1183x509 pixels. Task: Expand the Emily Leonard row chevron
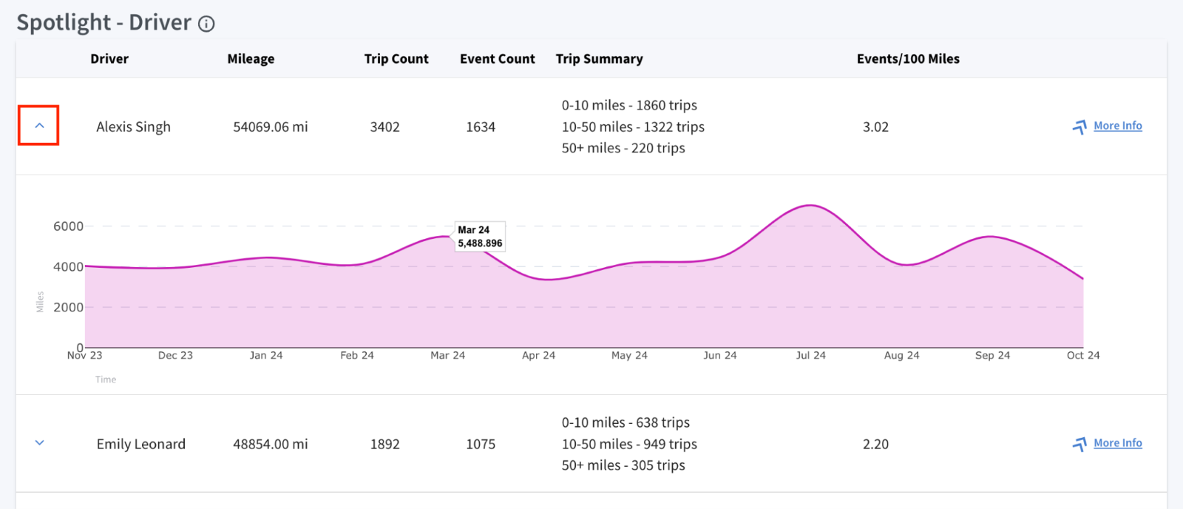[40, 443]
